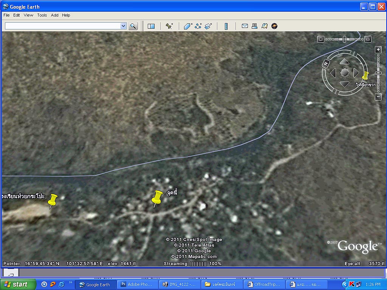Select the Add Polygon tool
Image resolution: width=387 pixels, height=290 pixels.
coord(188,26)
